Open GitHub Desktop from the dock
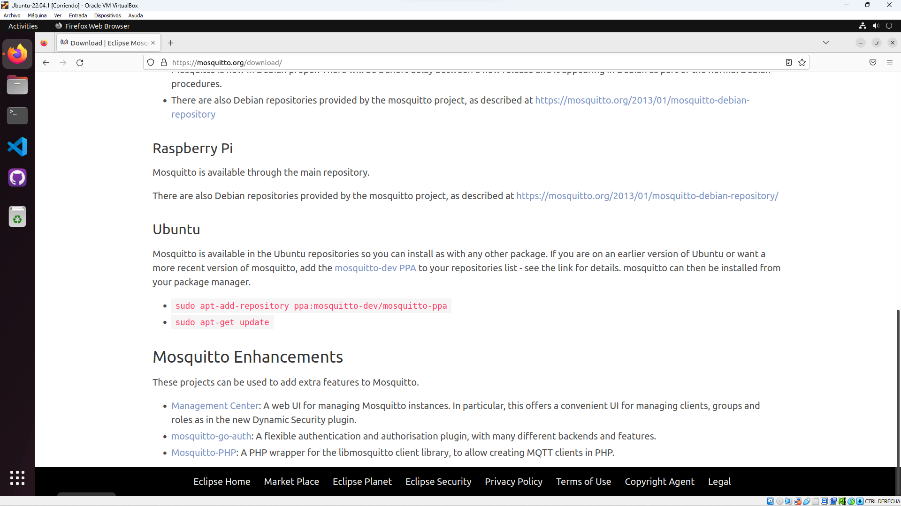 [17, 178]
